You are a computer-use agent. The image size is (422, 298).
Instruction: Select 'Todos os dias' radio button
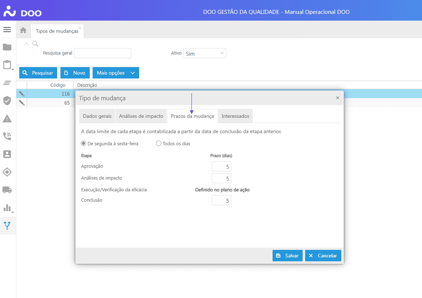pyautogui.click(x=158, y=144)
